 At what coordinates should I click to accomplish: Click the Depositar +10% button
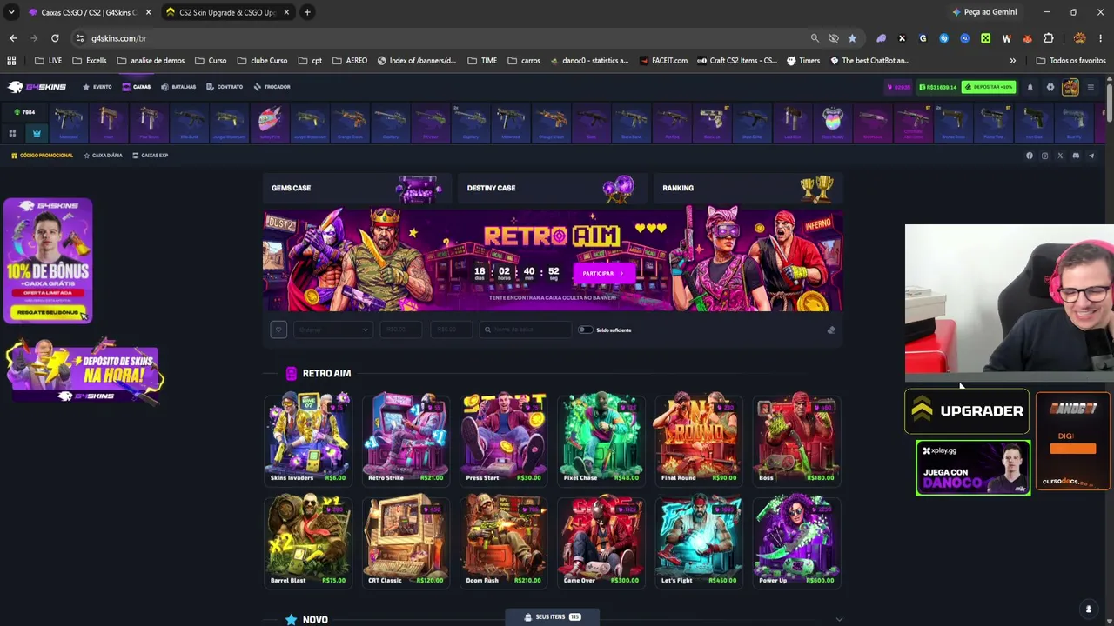(990, 87)
